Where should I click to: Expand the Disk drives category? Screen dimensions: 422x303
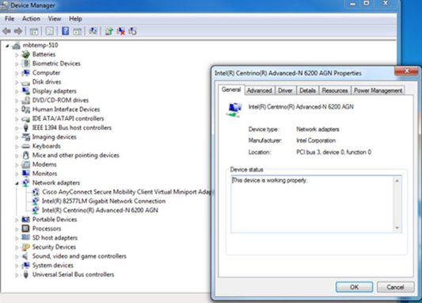point(17,82)
